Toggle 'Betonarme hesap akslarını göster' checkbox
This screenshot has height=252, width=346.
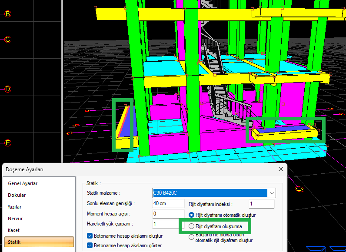point(90,245)
